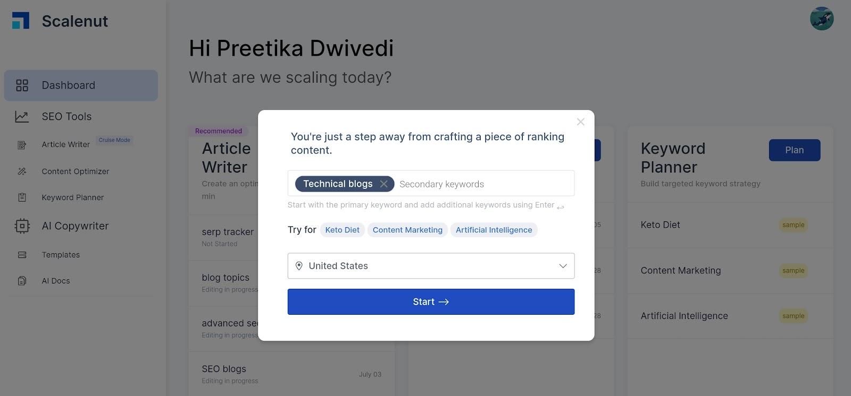The image size is (851, 396).
Task: Go to AI Docs in sidebar
Action: 56,281
